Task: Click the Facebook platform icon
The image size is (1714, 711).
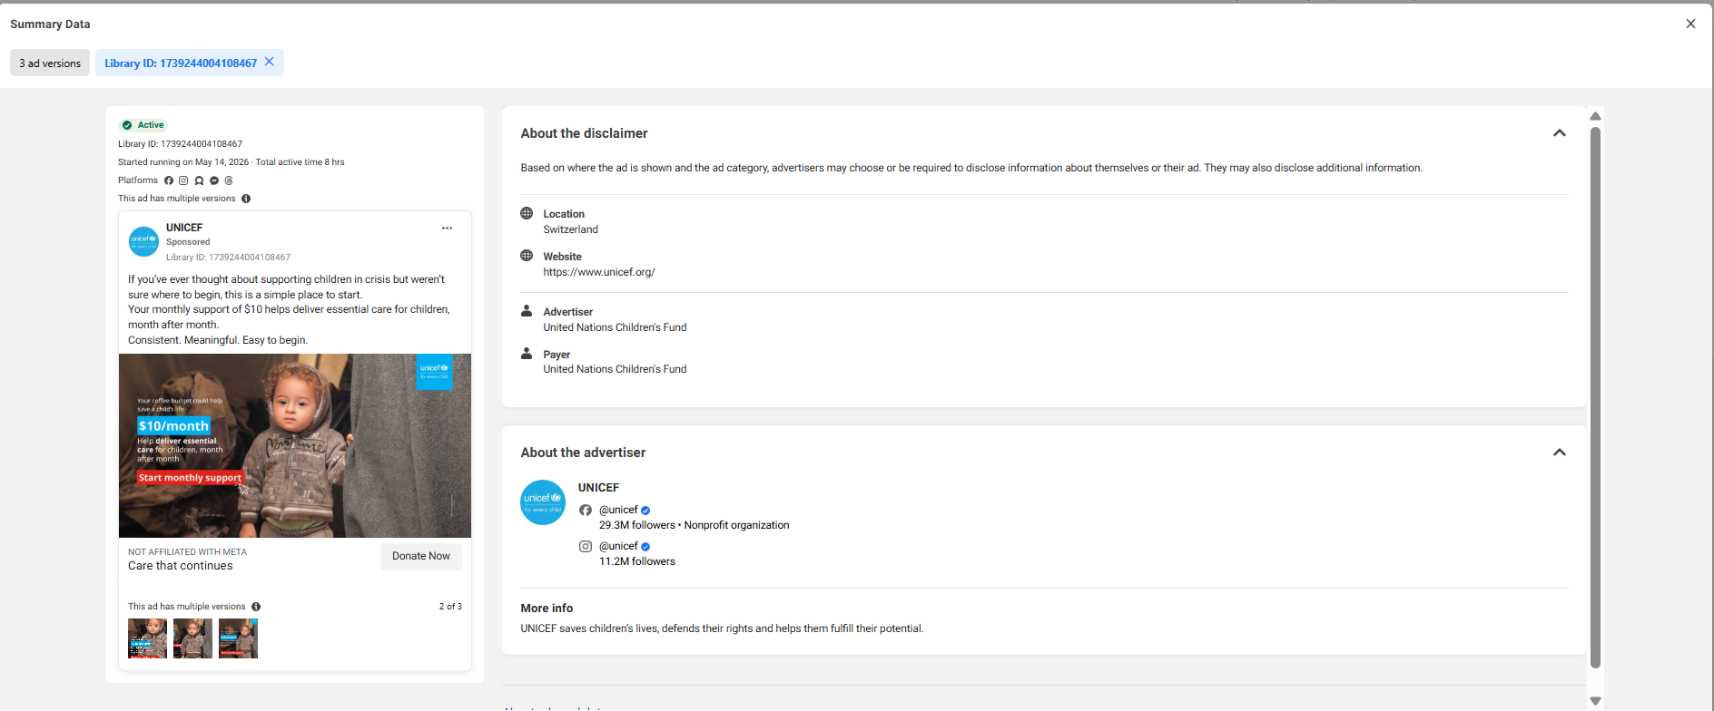Action: [169, 180]
